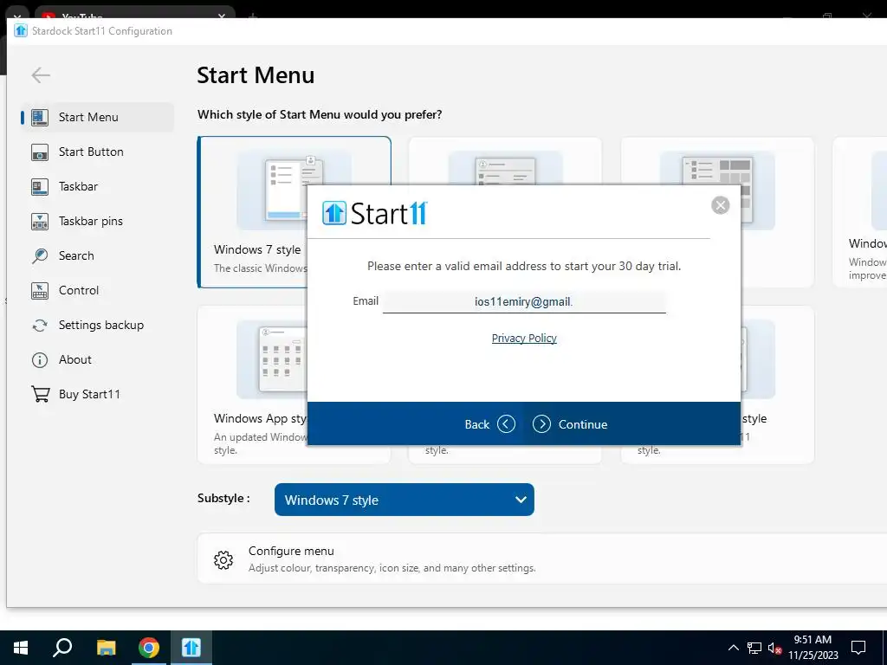Open the Start Button menu item label
887x665 pixels.
(91, 152)
